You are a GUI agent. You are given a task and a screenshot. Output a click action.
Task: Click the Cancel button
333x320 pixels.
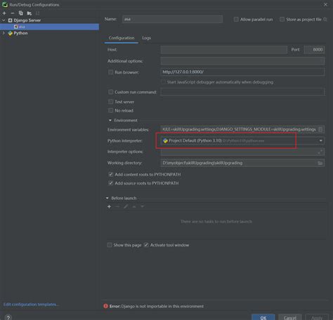tap(290, 317)
